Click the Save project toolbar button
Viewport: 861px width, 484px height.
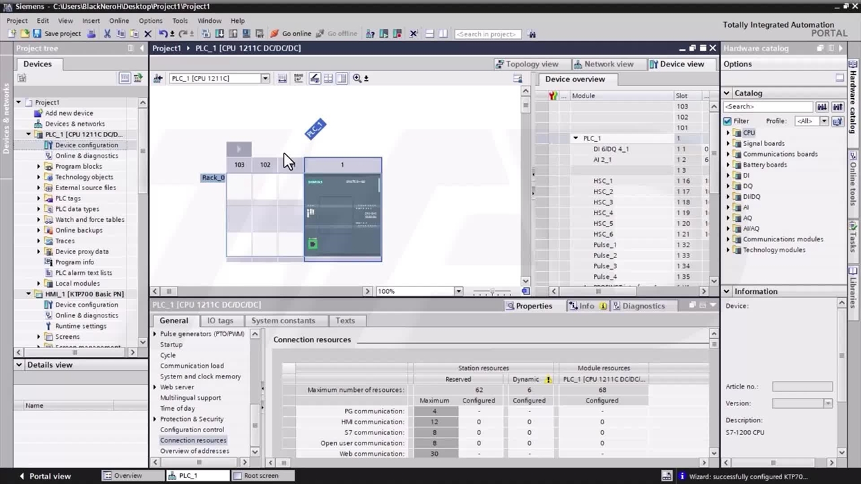tap(57, 34)
